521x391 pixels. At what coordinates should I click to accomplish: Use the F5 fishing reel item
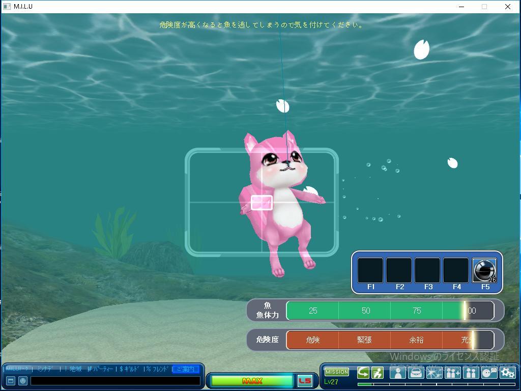click(484, 270)
